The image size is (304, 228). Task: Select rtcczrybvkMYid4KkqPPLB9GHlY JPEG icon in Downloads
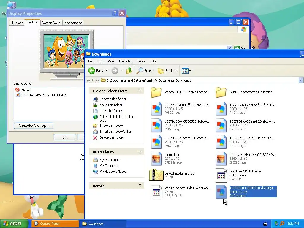tap(221, 159)
